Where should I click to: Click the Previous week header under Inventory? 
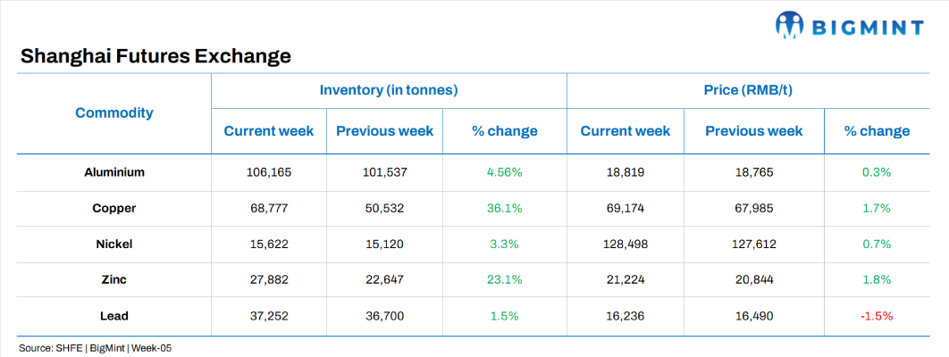tap(384, 131)
